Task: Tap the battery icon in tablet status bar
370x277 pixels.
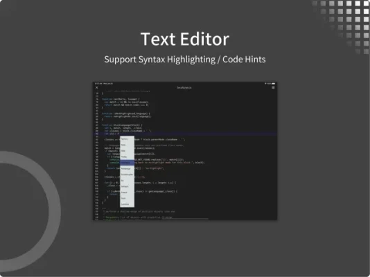Action: pos(274,84)
